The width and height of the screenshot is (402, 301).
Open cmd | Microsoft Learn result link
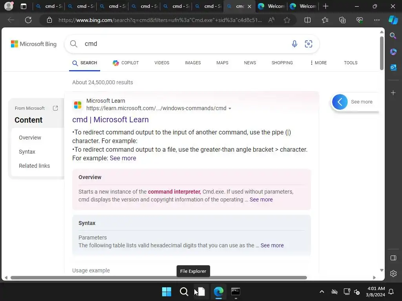[x=110, y=120]
